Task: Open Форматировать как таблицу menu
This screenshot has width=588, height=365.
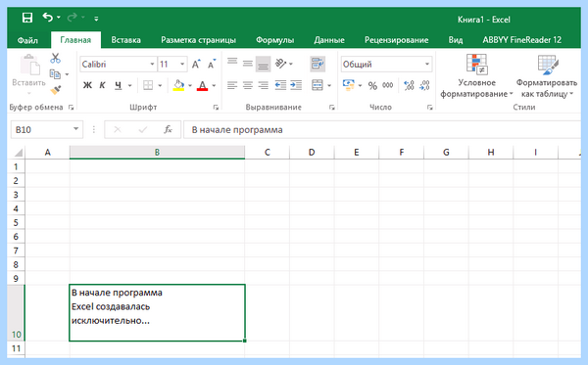Action: pyautogui.click(x=547, y=76)
